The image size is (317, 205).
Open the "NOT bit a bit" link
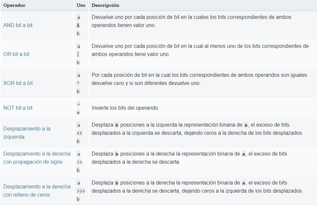[18, 108]
